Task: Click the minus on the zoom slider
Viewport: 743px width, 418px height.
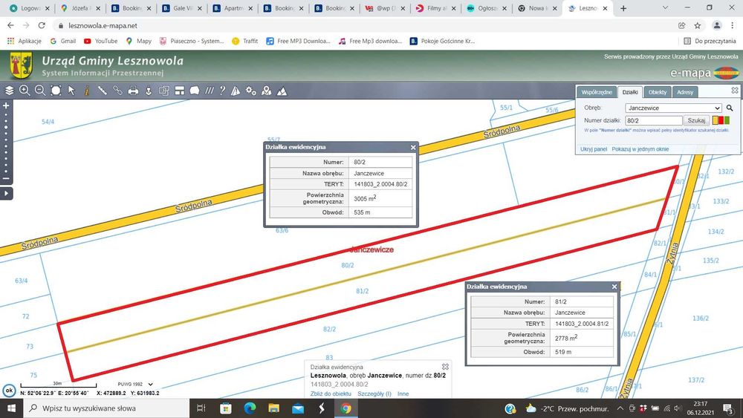Action: click(x=6, y=178)
